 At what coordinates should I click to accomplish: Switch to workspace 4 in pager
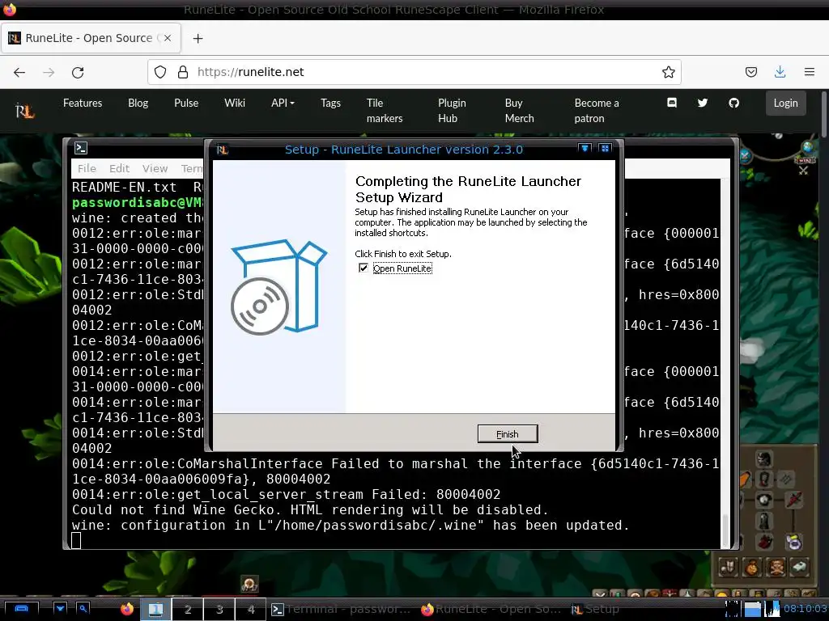click(x=251, y=609)
